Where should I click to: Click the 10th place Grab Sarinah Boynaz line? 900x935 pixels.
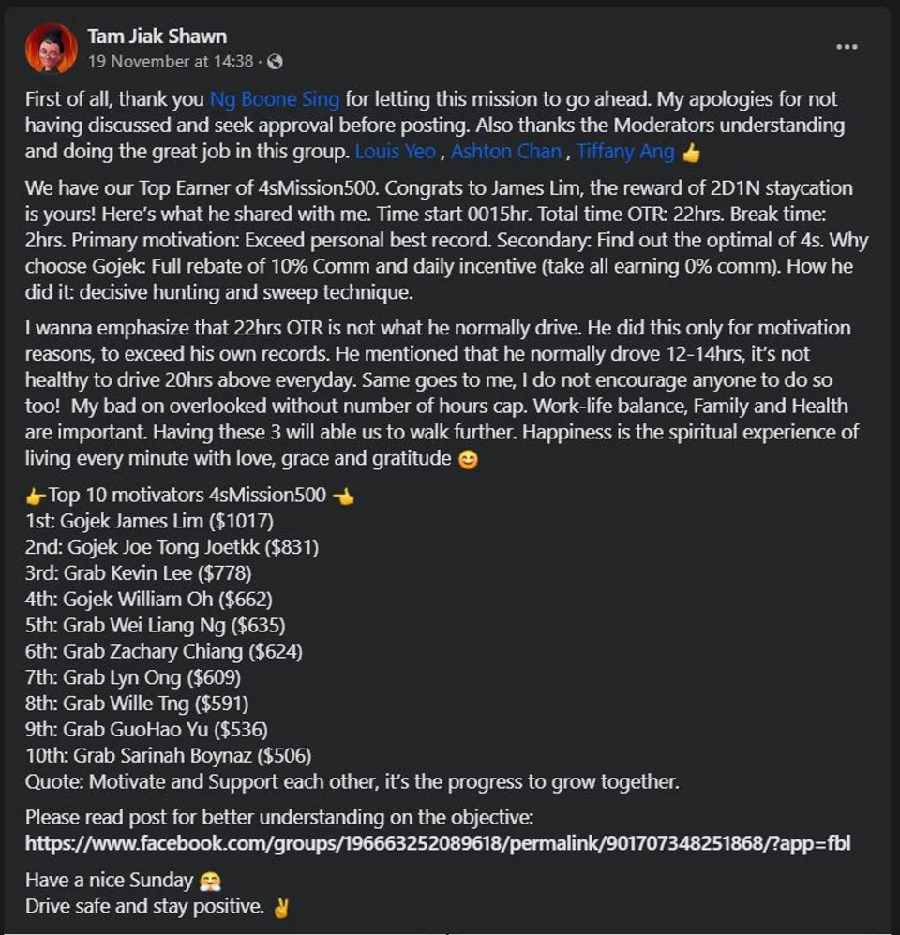tap(168, 755)
